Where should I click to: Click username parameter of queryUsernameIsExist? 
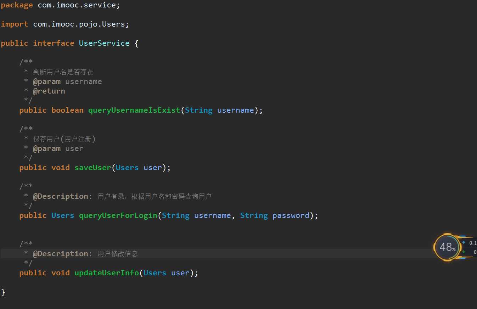click(236, 110)
